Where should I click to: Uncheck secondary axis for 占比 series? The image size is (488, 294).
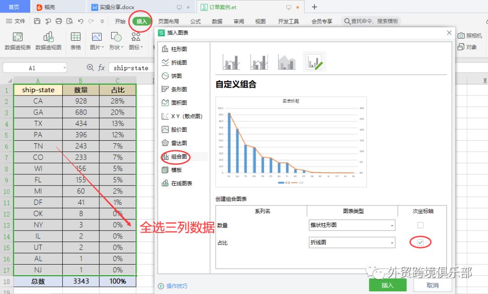(421, 242)
